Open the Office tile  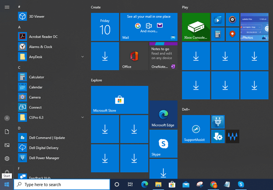point(134,56)
